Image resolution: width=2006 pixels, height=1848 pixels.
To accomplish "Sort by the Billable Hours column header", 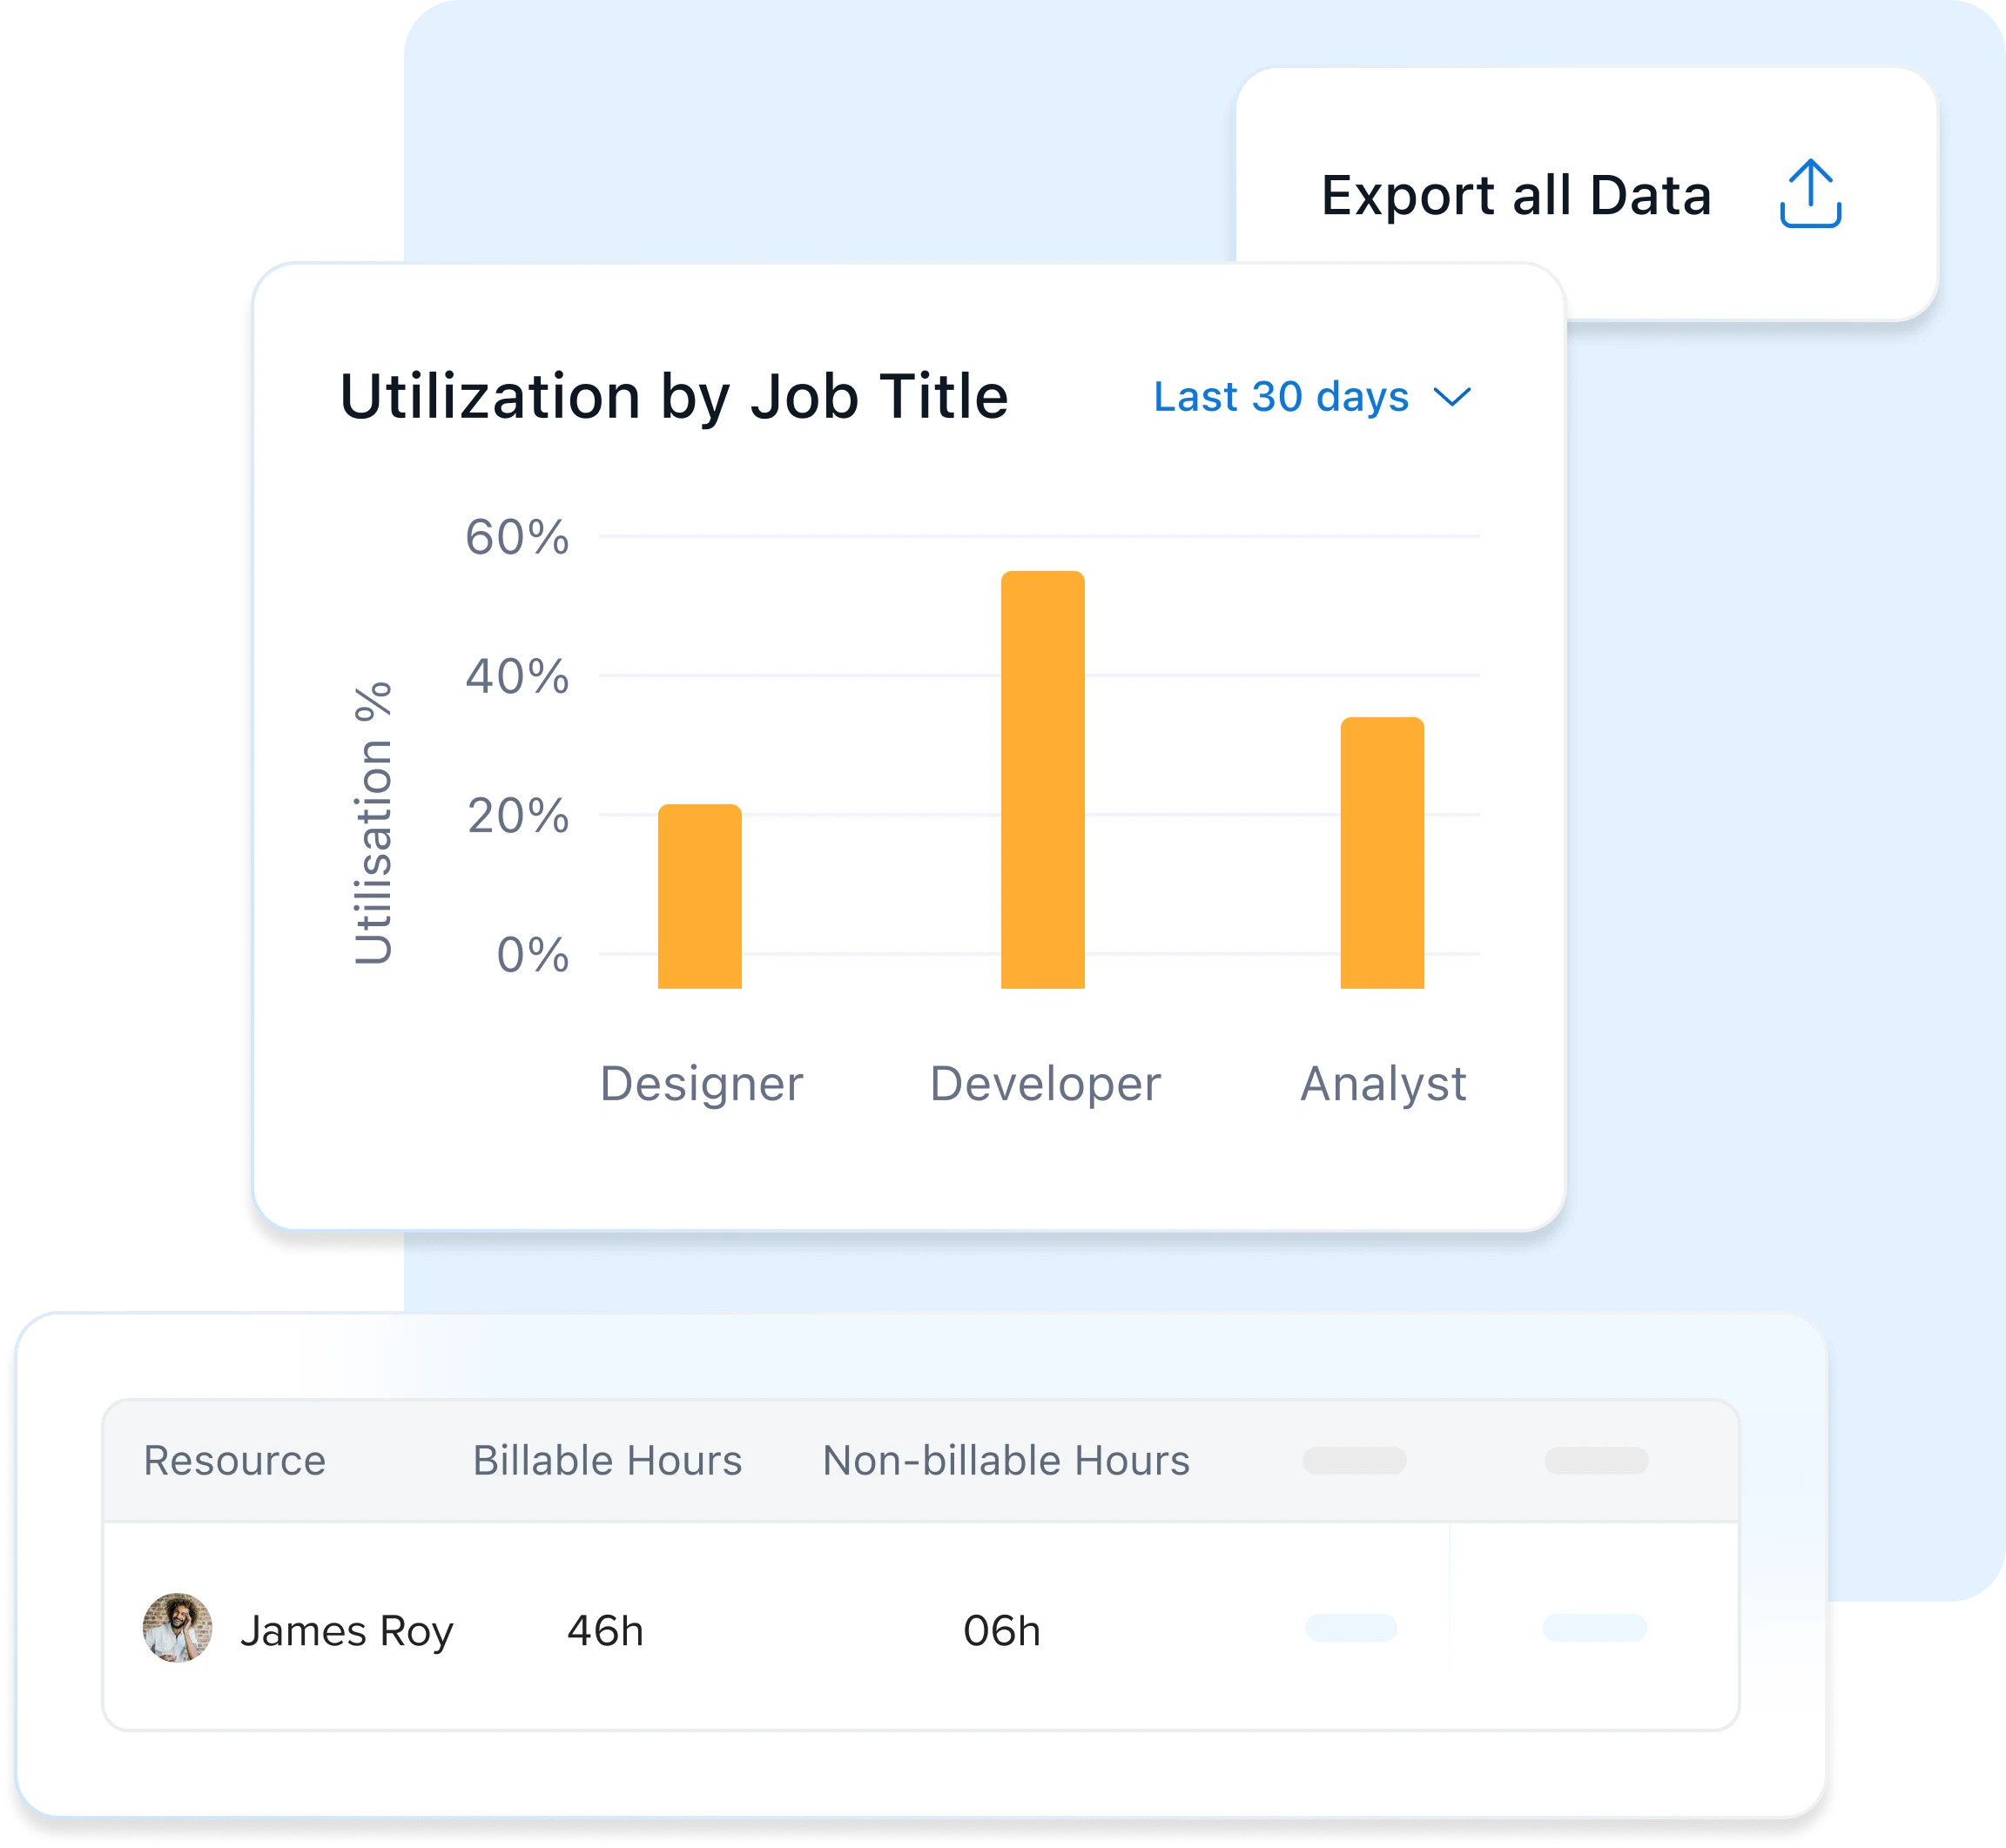I will pyautogui.click(x=607, y=1461).
